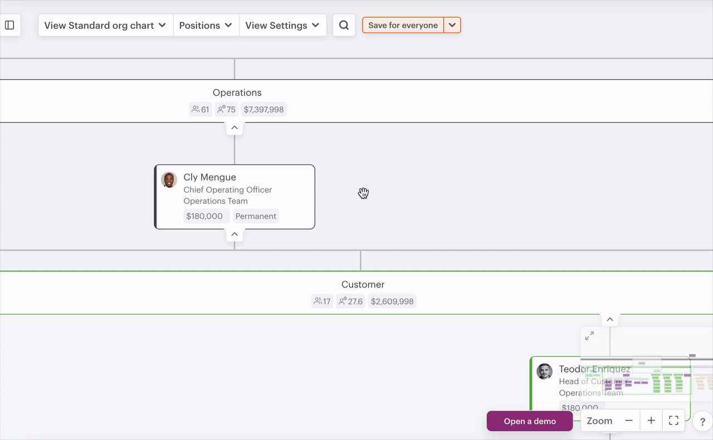
Task: Open Save for everyone arrow options
Action: point(452,25)
